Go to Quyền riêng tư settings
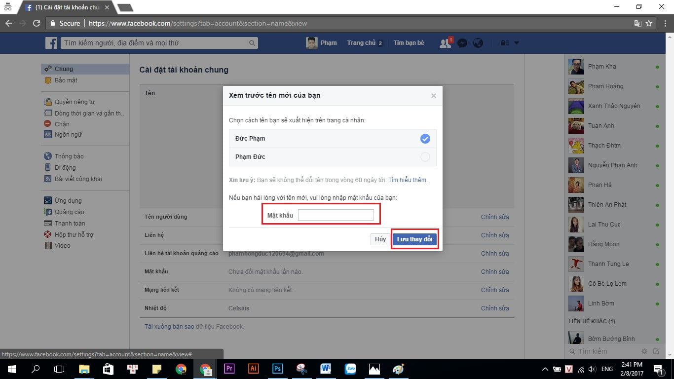This screenshot has height=379, width=674. pyautogui.click(x=74, y=102)
